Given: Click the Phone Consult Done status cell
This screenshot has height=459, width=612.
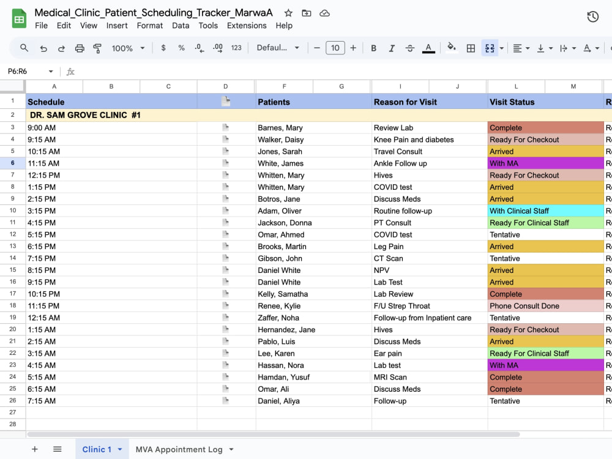Looking at the screenshot, I should pos(546,306).
